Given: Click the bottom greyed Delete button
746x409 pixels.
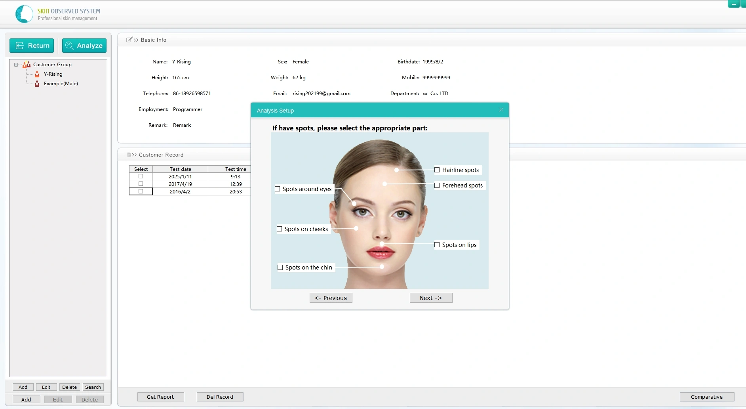Looking at the screenshot, I should tap(89, 399).
